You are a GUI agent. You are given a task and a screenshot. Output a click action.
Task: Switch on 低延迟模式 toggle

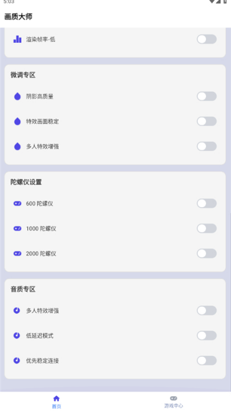pyautogui.click(x=206, y=336)
